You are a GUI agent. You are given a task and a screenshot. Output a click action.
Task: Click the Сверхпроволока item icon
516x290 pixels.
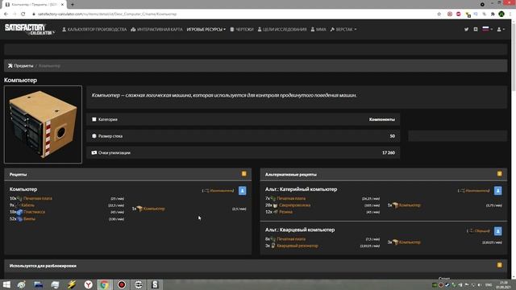pyautogui.click(x=276, y=205)
